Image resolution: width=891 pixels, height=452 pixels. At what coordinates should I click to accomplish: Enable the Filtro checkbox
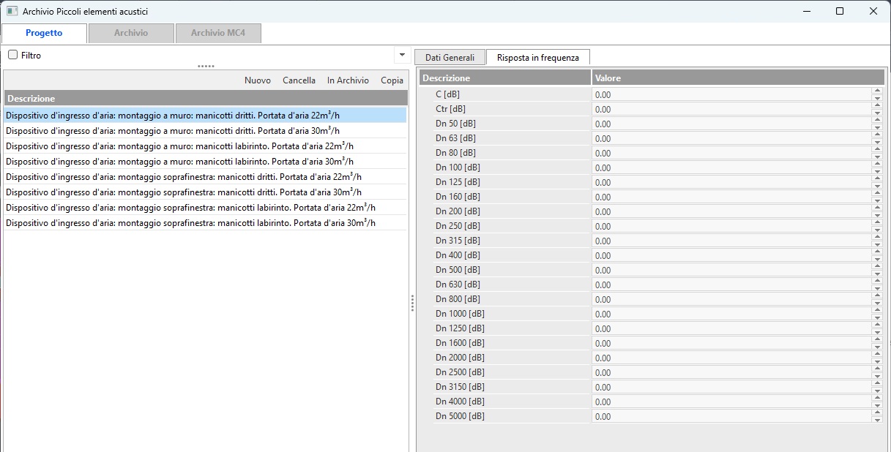coord(12,55)
